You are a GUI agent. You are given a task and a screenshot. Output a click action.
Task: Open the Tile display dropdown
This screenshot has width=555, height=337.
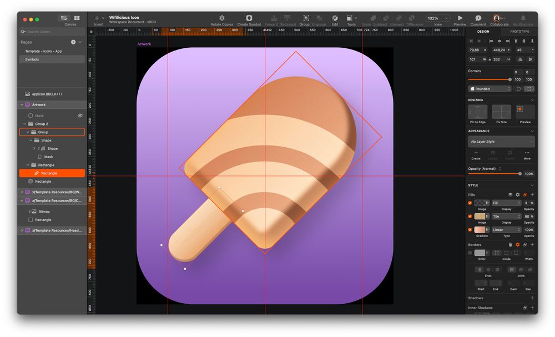point(507,217)
